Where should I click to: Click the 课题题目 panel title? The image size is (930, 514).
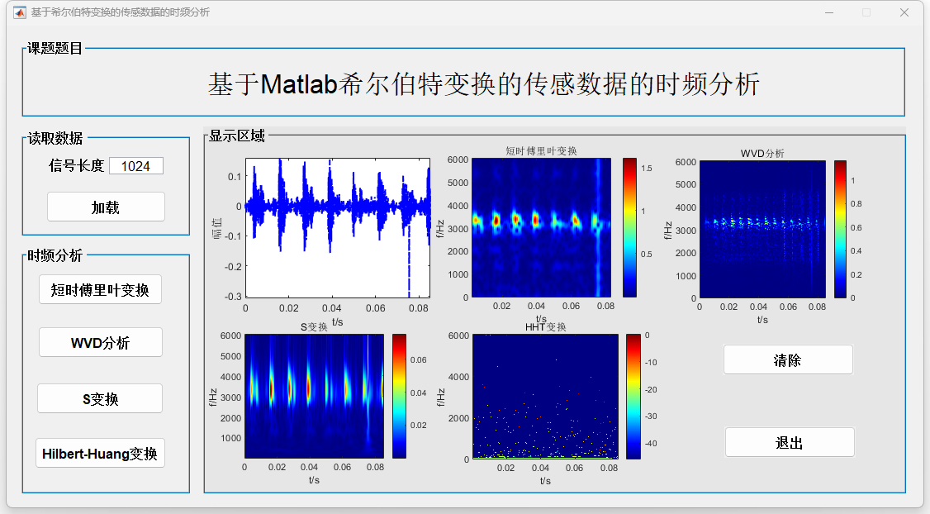[55, 49]
